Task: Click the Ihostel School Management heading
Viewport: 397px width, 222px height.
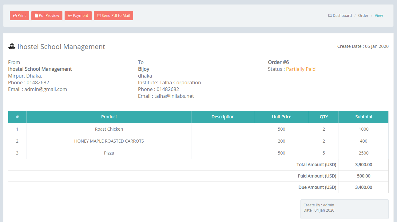Action: [x=61, y=47]
